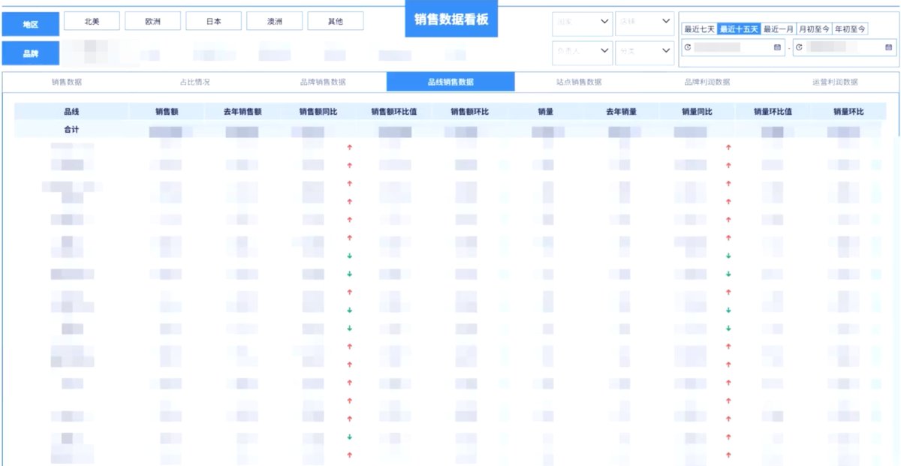Image resolution: width=901 pixels, height=466 pixels.
Task: Switch to the 占比情况 tab
Action: [x=195, y=82]
